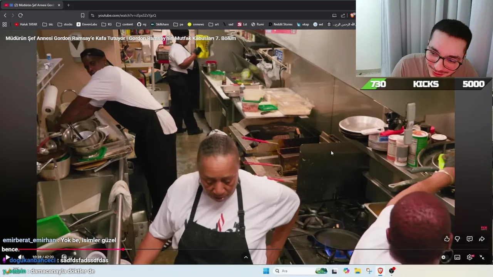Open the player settings gear
Image resolution: width=493 pixels, height=277 pixels.
pyautogui.click(x=470, y=257)
